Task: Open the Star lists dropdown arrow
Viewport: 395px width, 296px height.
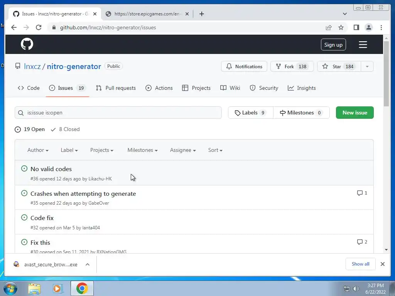Action: click(367, 66)
